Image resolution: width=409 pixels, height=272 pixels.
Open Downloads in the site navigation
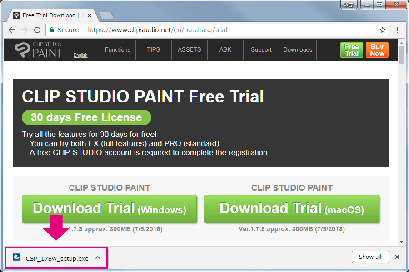pyautogui.click(x=298, y=50)
